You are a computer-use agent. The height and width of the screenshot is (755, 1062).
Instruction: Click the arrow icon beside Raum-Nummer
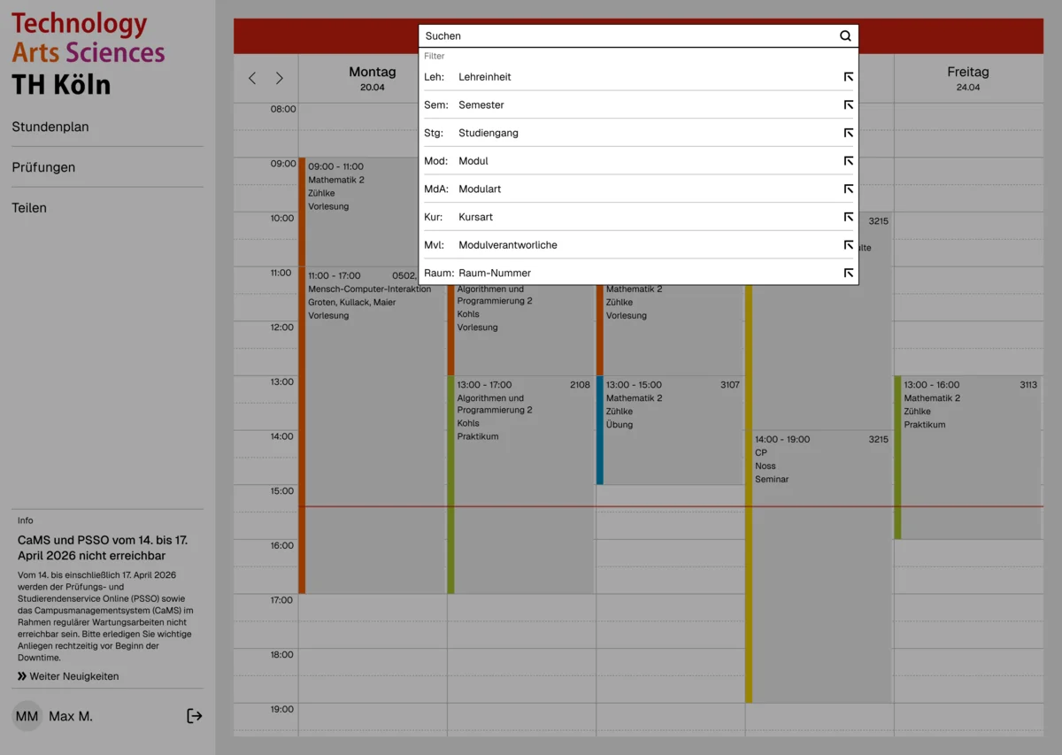point(848,273)
